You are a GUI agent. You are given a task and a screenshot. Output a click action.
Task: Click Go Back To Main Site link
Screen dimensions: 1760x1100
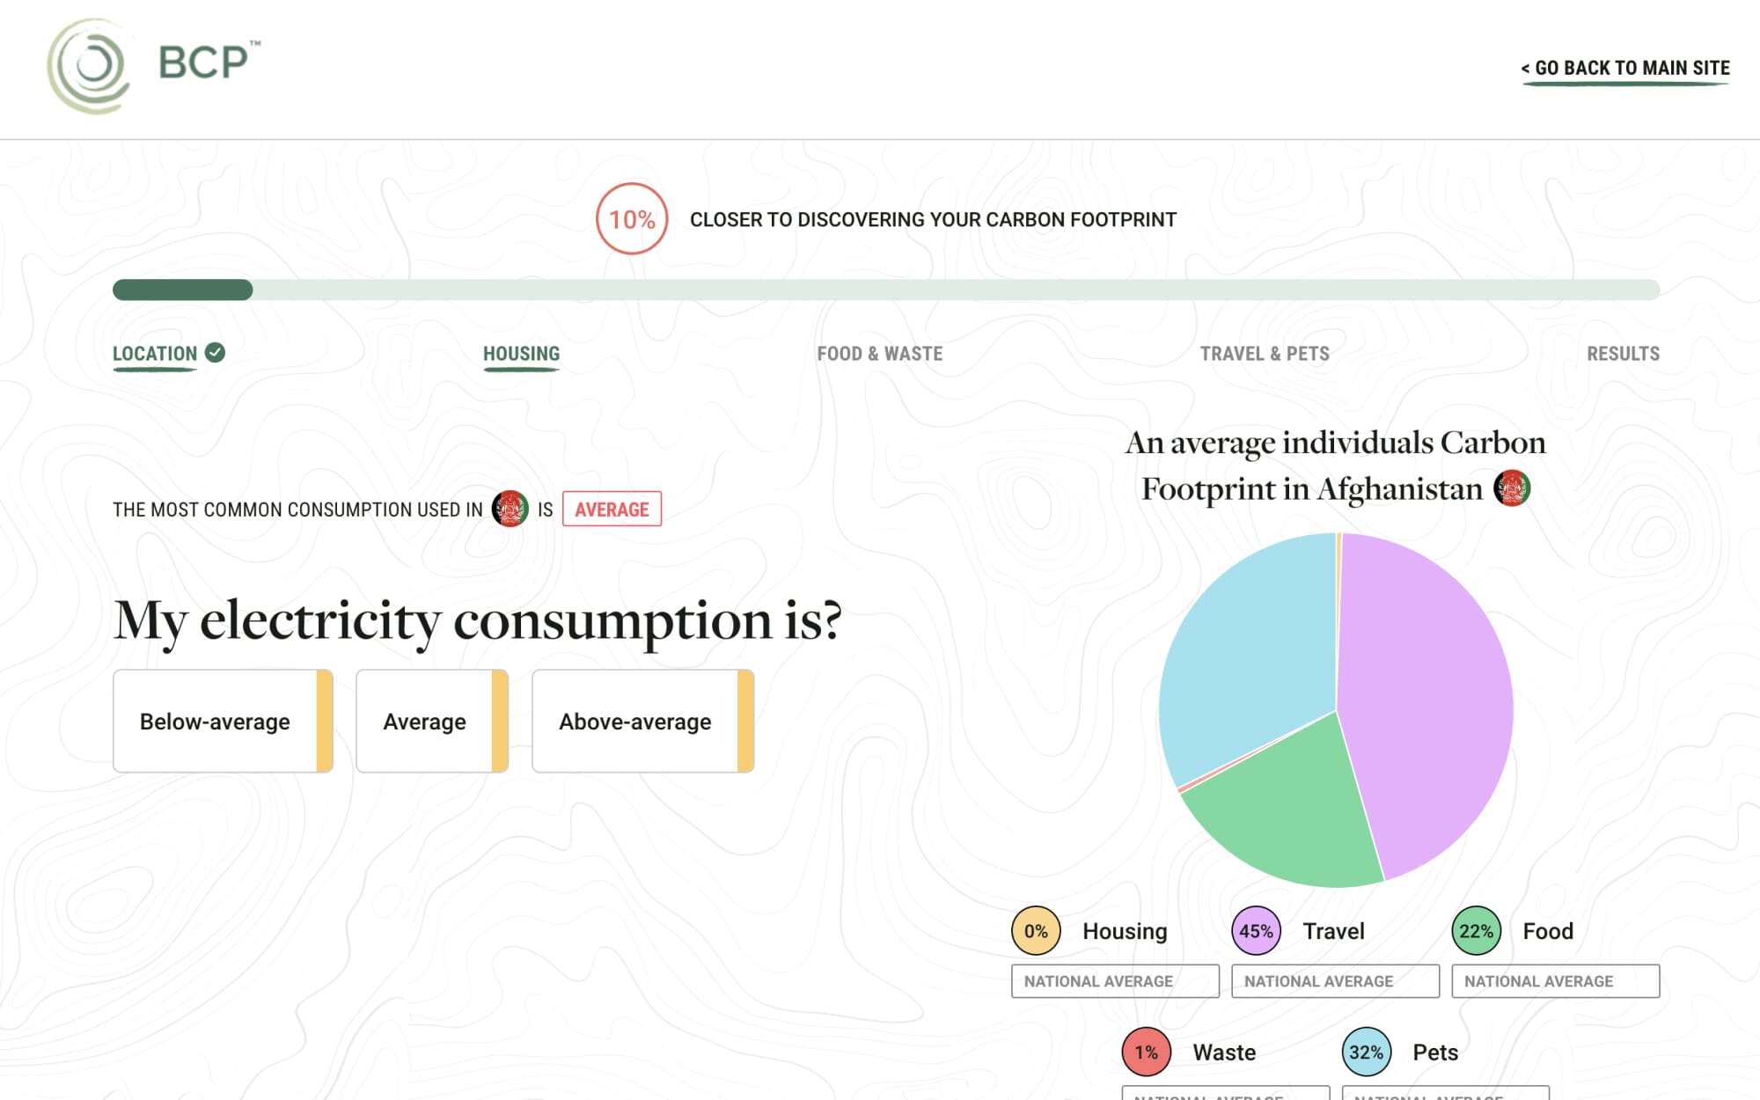point(1624,69)
